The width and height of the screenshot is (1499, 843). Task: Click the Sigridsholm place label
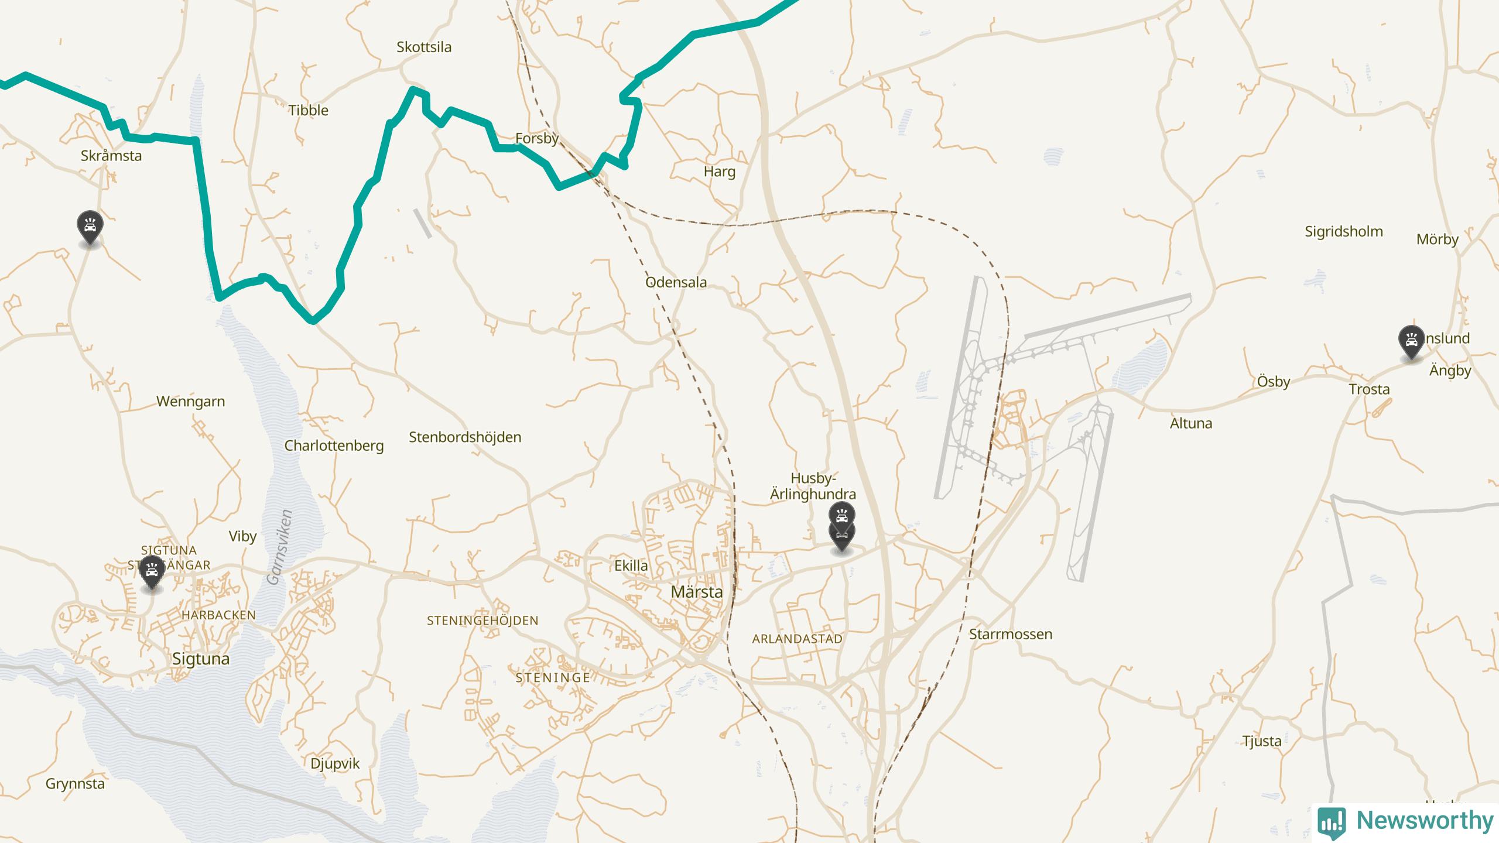[1344, 232]
